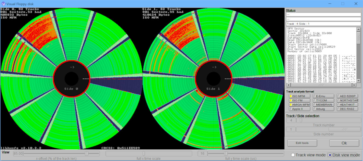This screenshot has width=363, height=161.
Task: Enable AED 6200P format analysis
Action: 347,96
